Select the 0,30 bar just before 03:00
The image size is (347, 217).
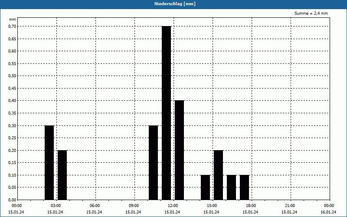49,162
